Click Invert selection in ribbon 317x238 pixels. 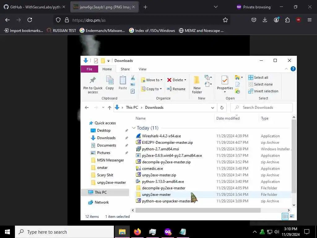point(263,91)
